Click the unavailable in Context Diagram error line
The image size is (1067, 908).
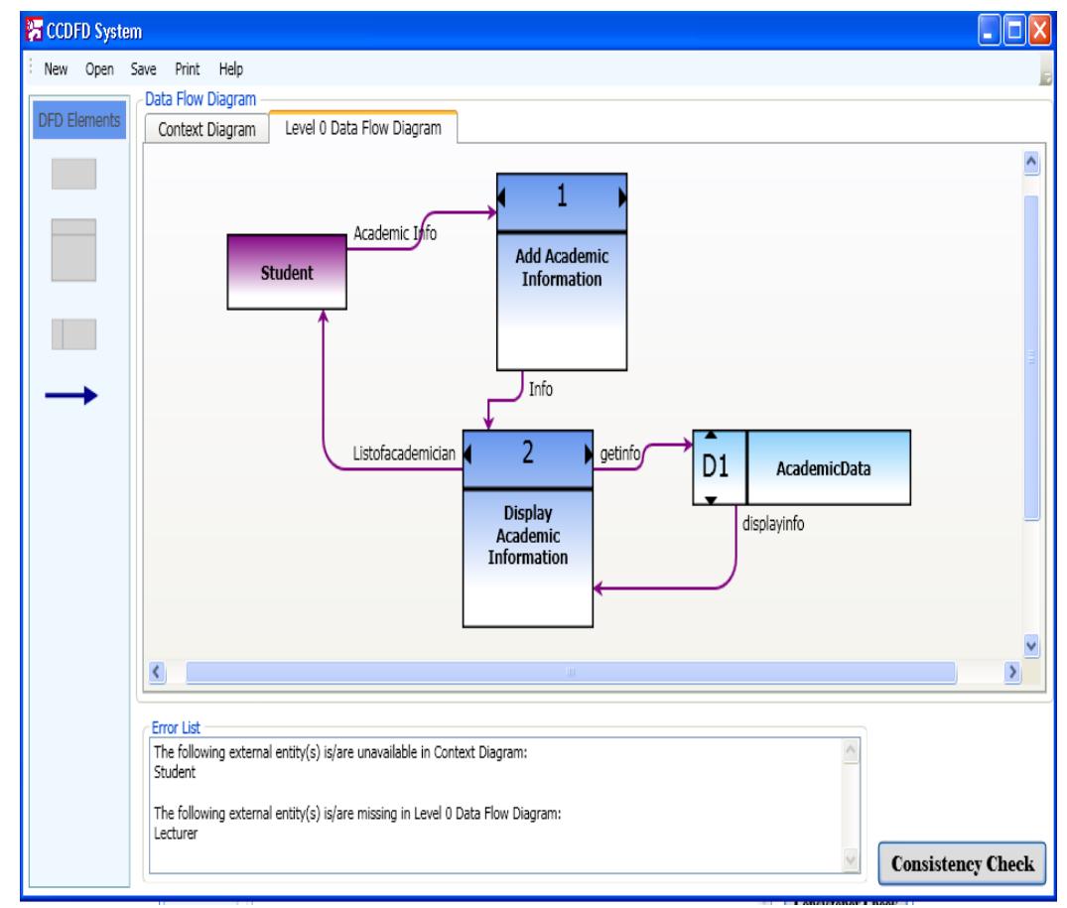(340, 752)
